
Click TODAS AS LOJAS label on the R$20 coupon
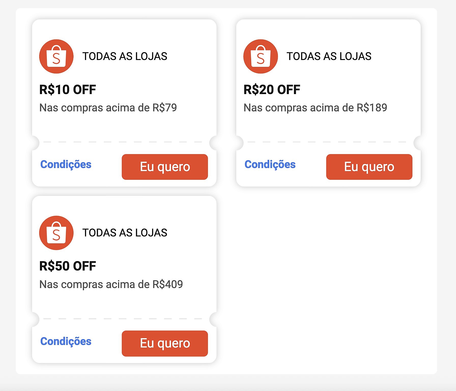[329, 56]
